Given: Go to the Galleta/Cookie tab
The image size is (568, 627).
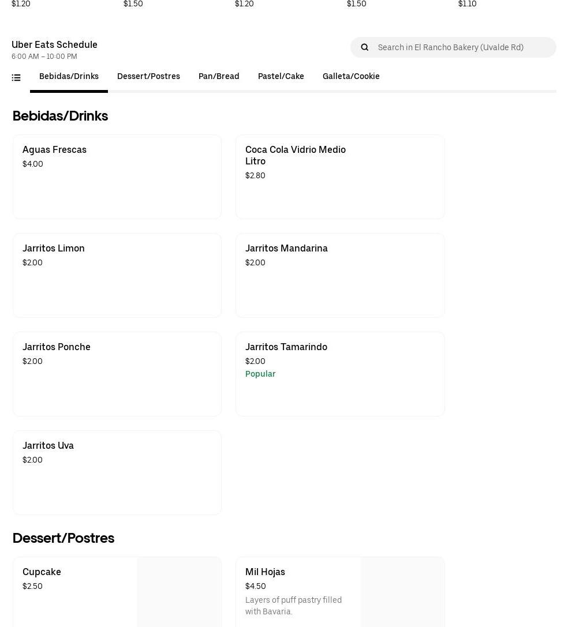Looking at the screenshot, I should tap(350, 76).
